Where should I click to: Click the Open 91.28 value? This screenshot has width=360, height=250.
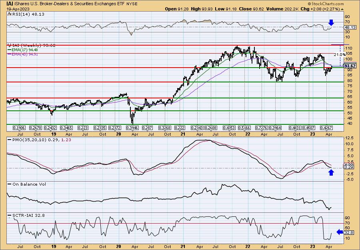click(x=177, y=9)
